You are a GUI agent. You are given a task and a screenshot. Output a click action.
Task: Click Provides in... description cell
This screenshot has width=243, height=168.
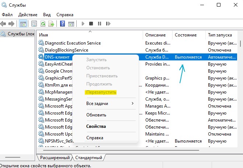157,64
